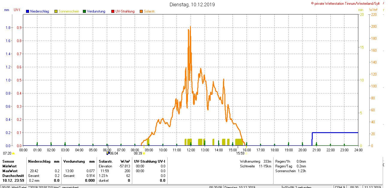The height and width of the screenshot is (188, 392).
Task: Click the mm unit label above left axis
Action: (x=7, y=10)
